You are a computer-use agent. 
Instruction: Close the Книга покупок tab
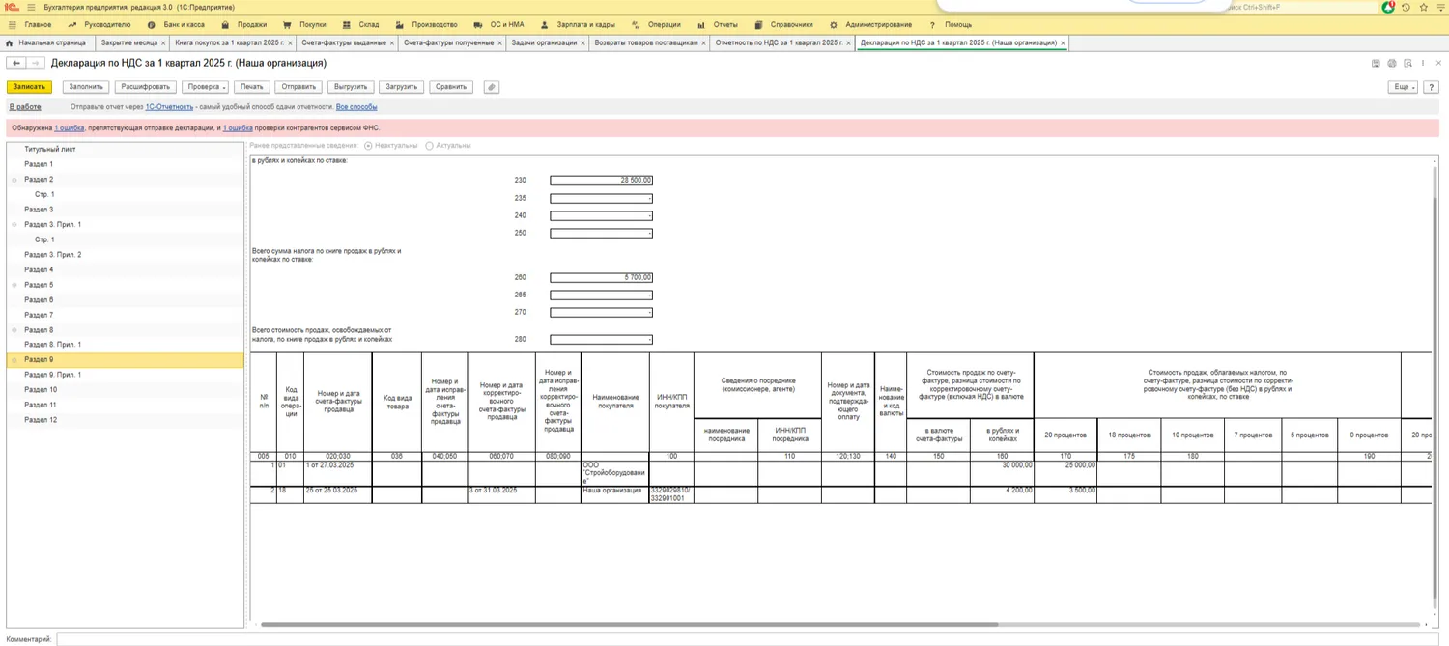[290, 43]
